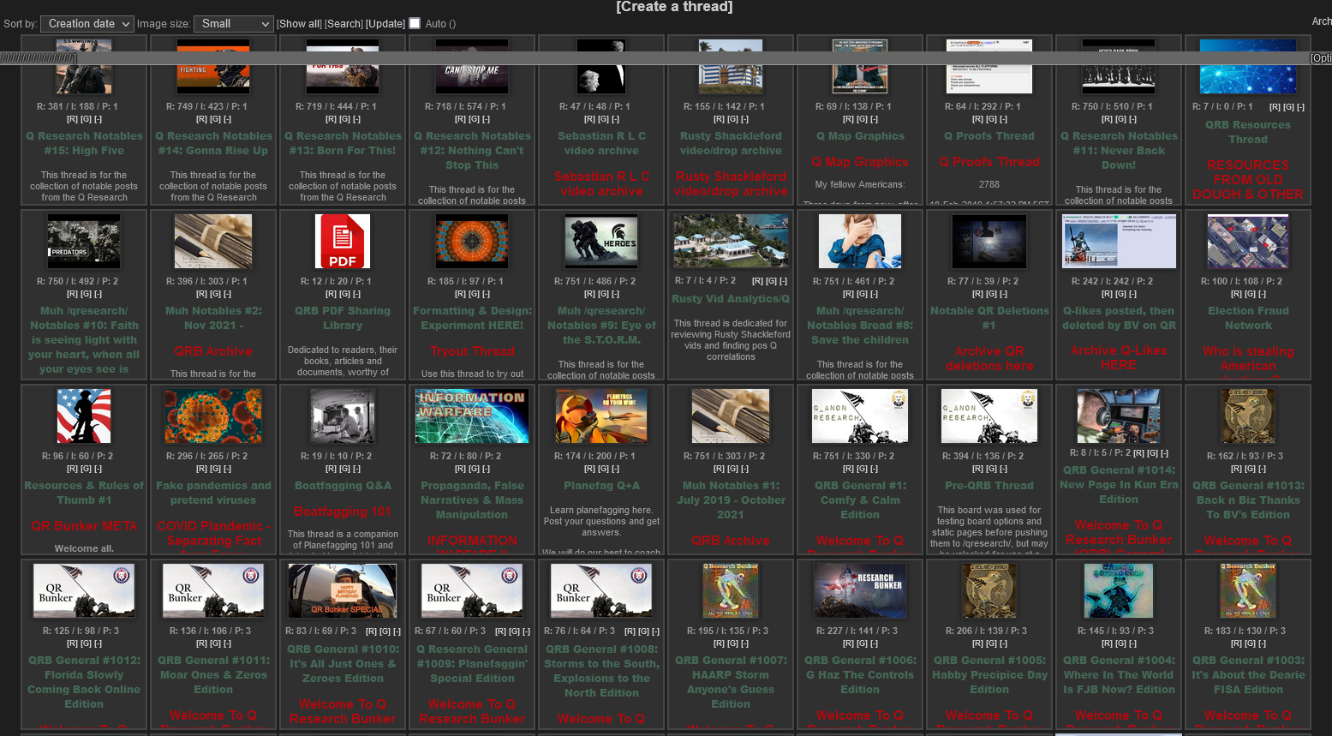The image size is (1332, 736).
Task: Open the blue network thumbnail for QRB Resources Thread
Action: [1248, 66]
